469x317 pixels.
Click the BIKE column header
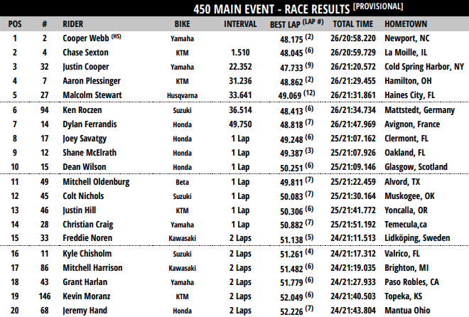(x=181, y=23)
